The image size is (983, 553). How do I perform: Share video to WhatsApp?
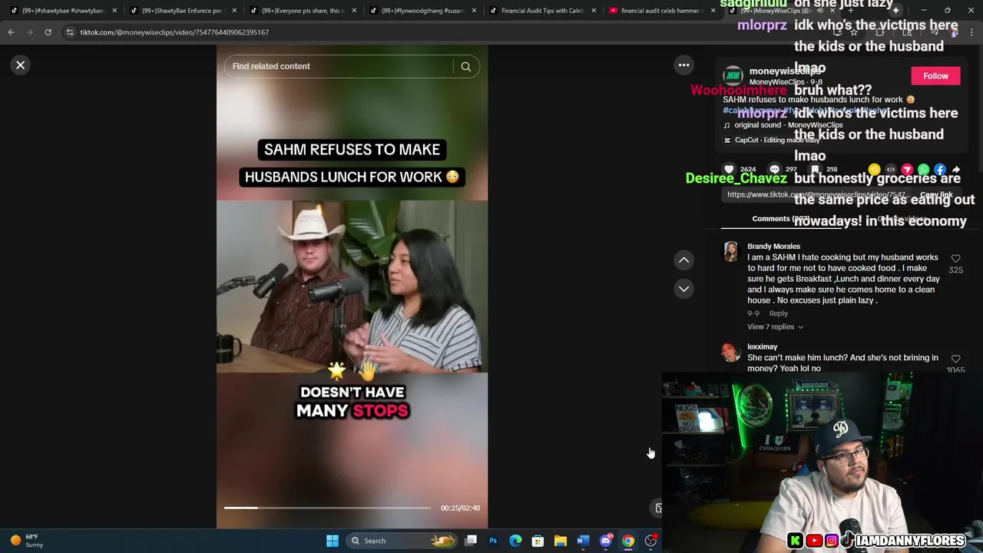tap(924, 170)
